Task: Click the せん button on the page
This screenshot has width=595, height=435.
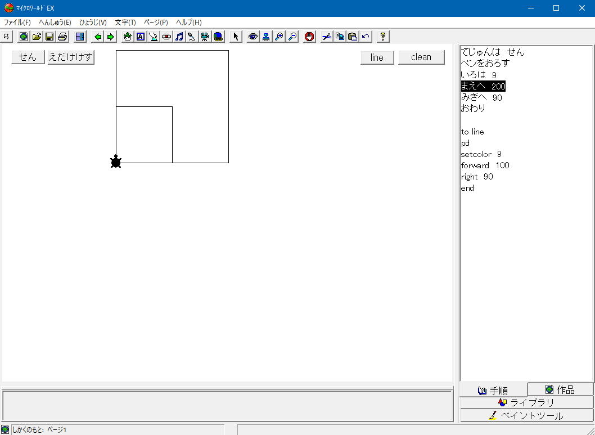Action: [x=28, y=57]
